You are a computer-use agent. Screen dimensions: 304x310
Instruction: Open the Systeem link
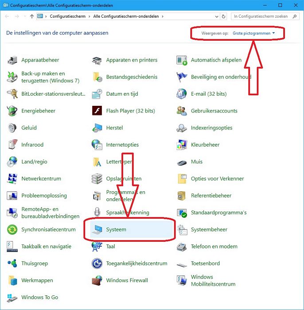[x=116, y=229]
